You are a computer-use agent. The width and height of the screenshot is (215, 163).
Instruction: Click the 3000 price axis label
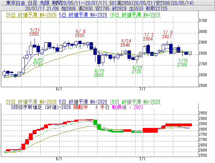[x=203, y=32]
